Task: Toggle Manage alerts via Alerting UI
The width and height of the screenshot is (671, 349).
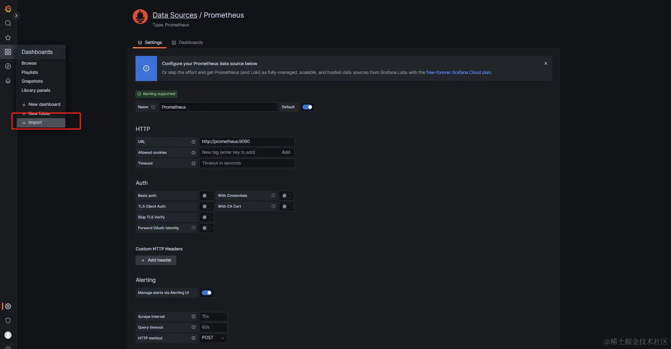Action: tap(207, 293)
